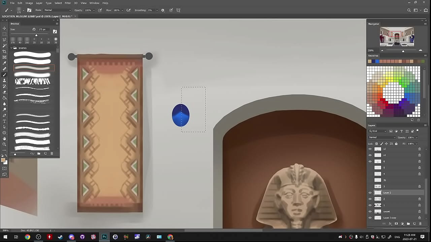Image resolution: width=431 pixels, height=242 pixels.
Task: Hide the x1 layer
Action: [x=370, y=155]
